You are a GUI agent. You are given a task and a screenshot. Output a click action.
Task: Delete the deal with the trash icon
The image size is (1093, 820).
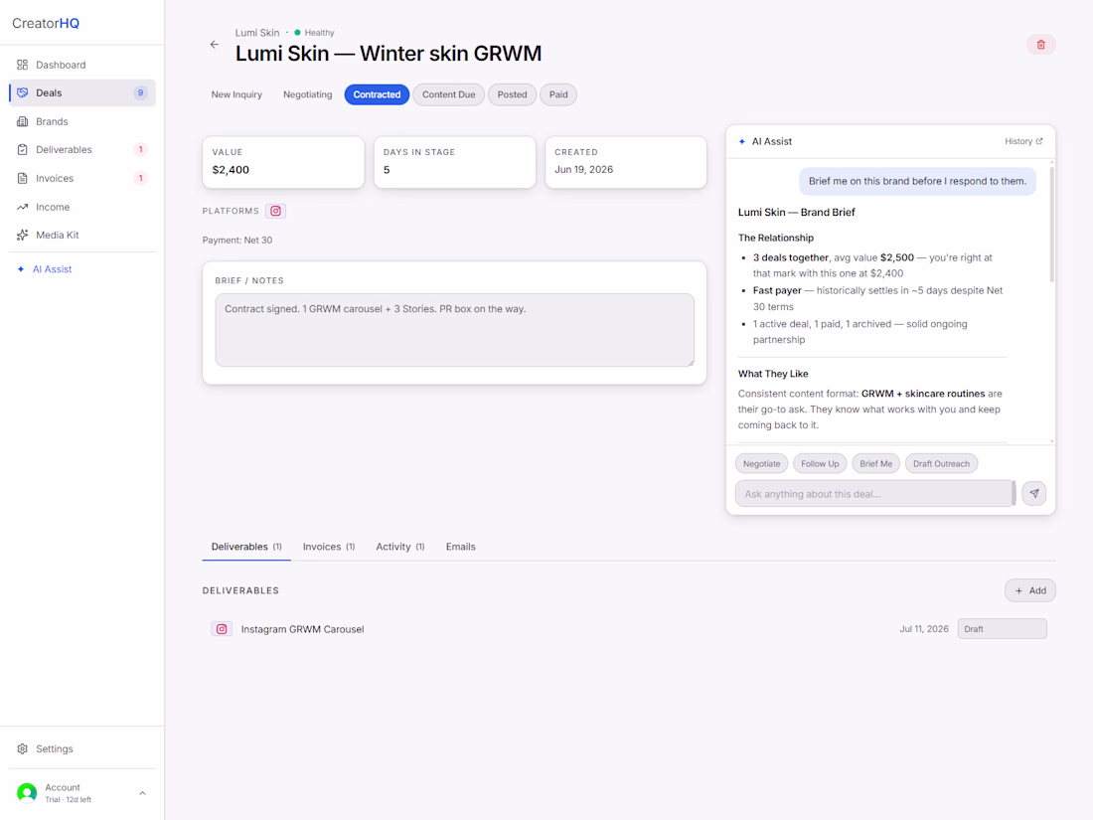tap(1040, 45)
